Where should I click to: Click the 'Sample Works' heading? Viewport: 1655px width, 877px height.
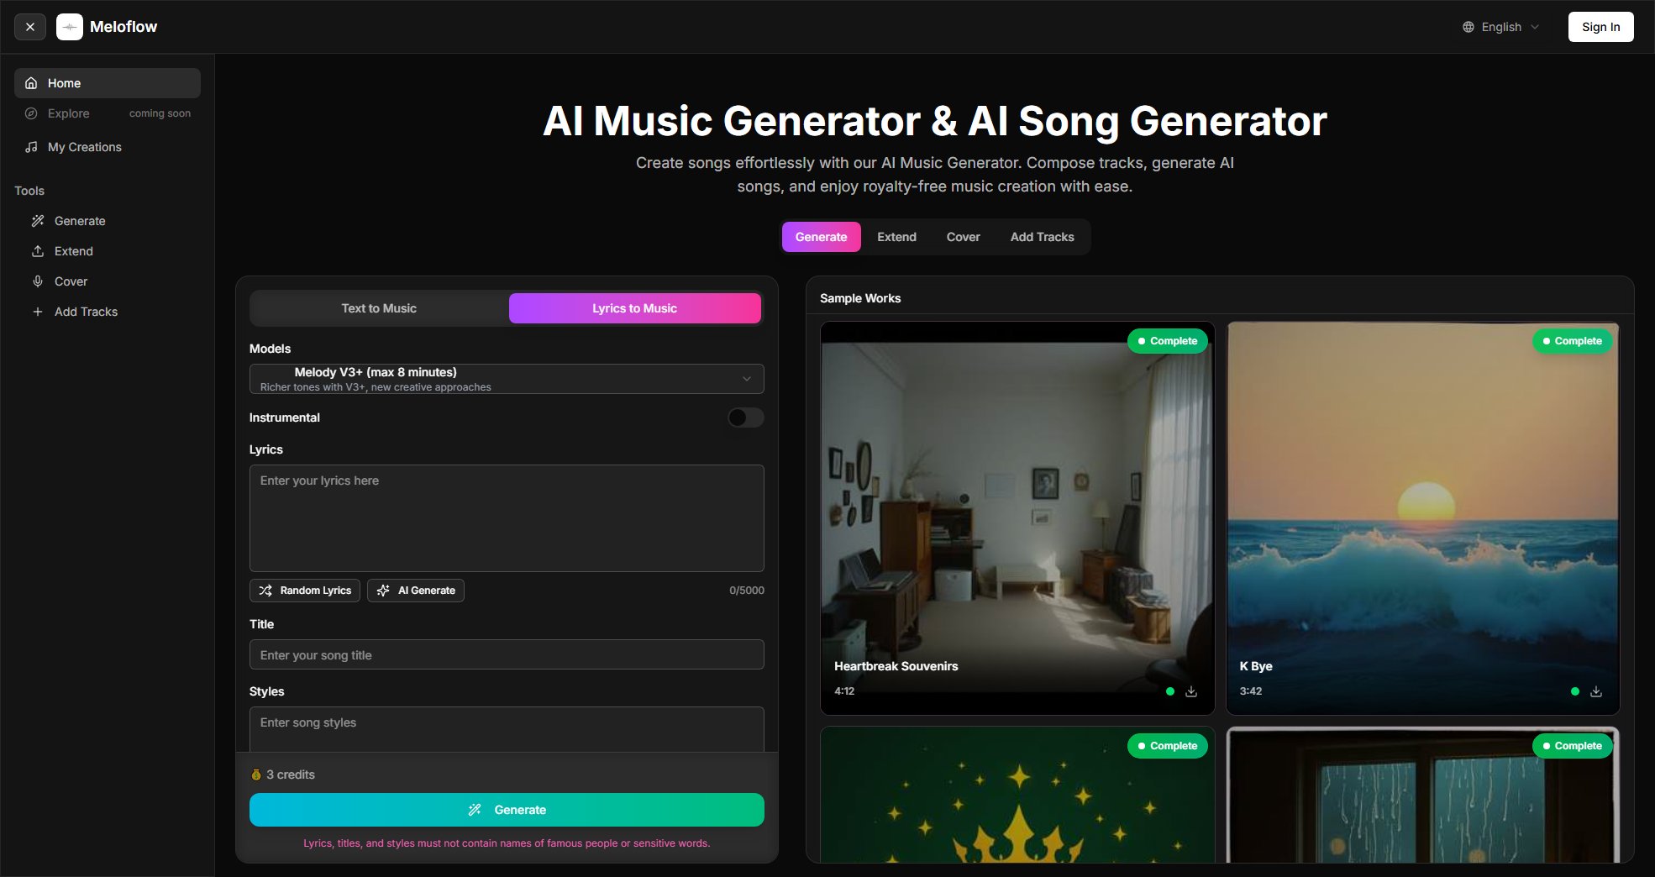[860, 298]
